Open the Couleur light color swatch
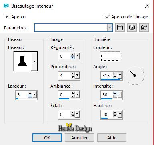 pyautogui.click(x=110, y=57)
